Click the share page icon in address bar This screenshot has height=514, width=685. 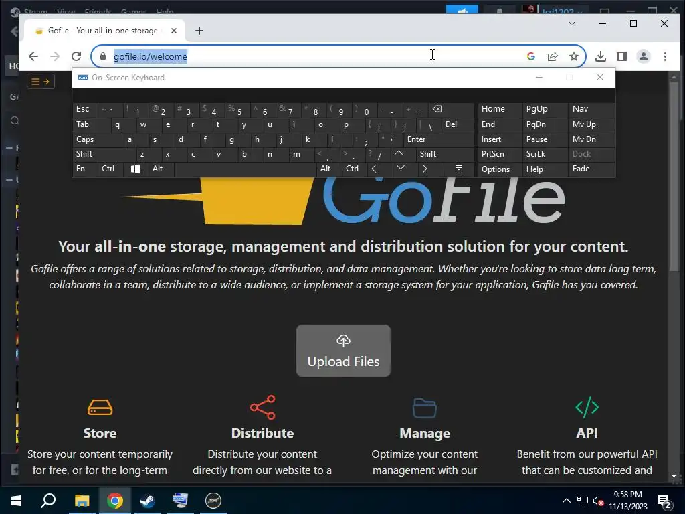[x=553, y=56]
